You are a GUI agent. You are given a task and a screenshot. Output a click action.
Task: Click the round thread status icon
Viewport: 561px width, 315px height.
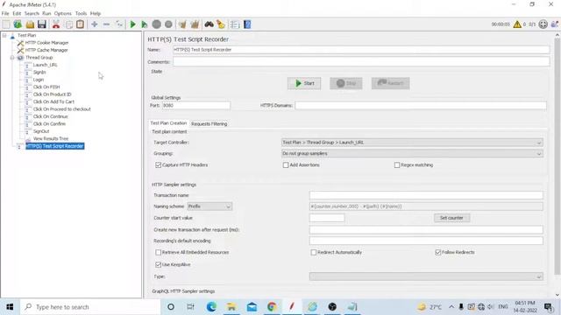pyautogui.click(x=543, y=24)
